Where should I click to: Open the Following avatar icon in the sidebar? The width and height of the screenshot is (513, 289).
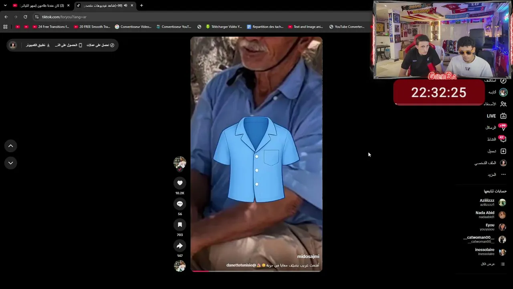pos(503,92)
